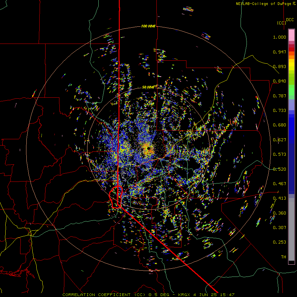Click the 0.787 color scale value
The image size is (297, 297).
point(280,96)
